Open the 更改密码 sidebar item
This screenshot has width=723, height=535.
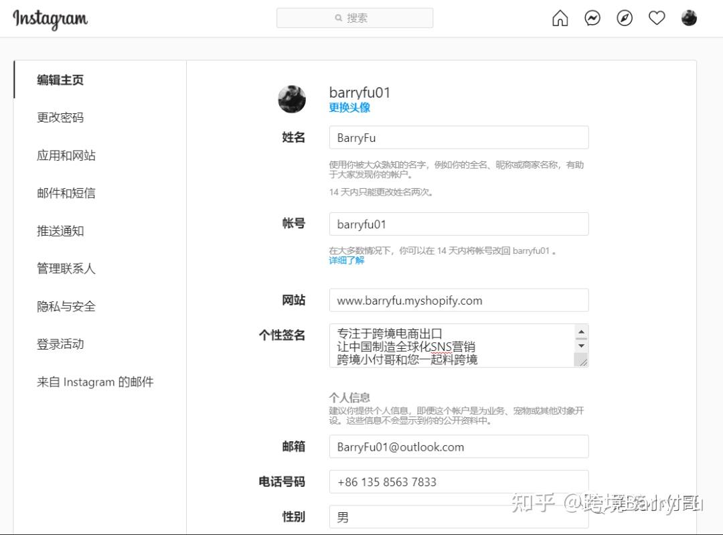coord(60,118)
